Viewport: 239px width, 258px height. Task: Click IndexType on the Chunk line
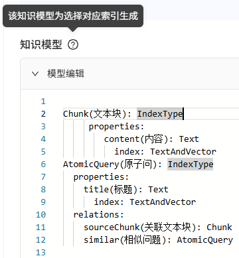pyautogui.click(x=160, y=114)
